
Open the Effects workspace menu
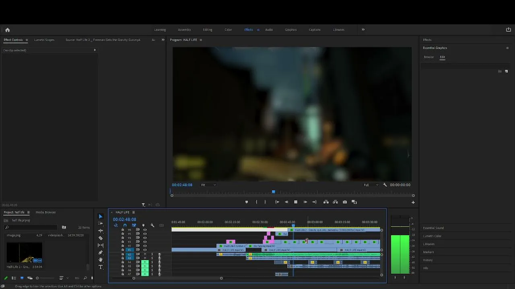click(x=258, y=30)
